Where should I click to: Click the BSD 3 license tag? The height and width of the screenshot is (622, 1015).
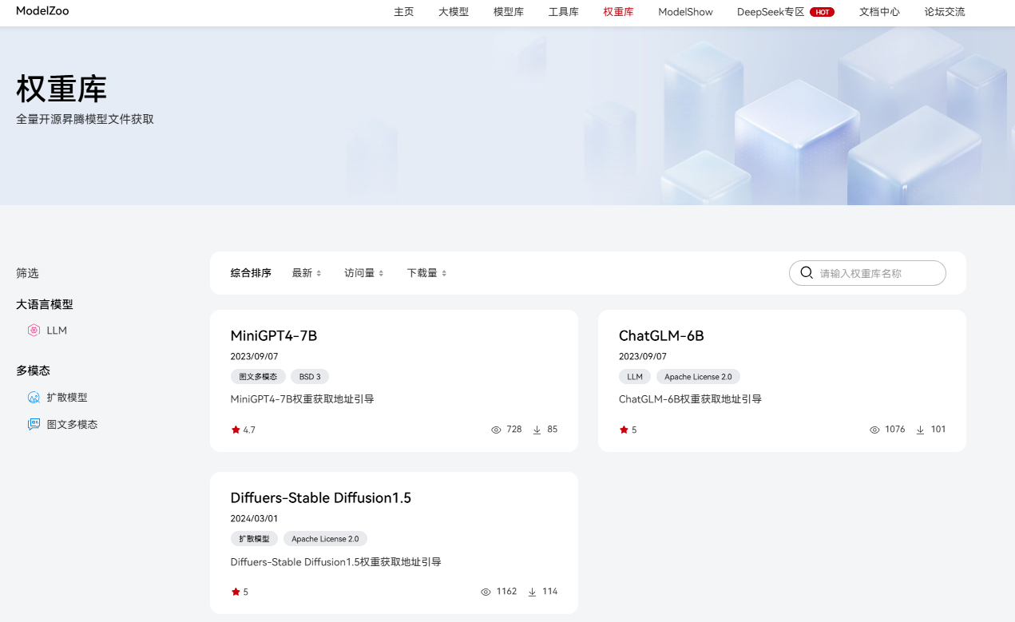pos(310,377)
